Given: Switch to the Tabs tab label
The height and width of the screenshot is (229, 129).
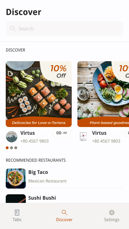Looking at the screenshot, I should pos(17,220).
